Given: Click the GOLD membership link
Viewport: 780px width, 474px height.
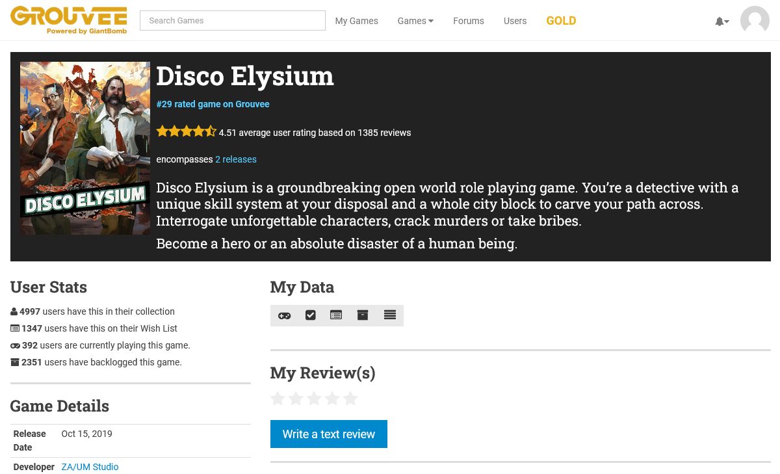Looking at the screenshot, I should pyautogui.click(x=561, y=21).
